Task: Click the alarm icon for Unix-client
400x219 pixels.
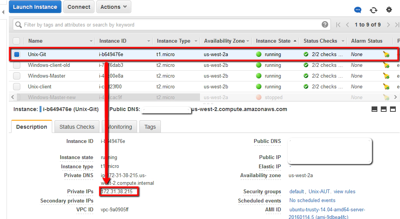Action: (386, 86)
